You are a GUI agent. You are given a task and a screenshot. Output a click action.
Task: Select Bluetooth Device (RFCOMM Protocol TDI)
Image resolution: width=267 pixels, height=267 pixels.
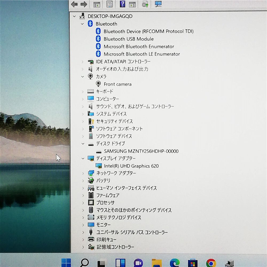click(148, 31)
